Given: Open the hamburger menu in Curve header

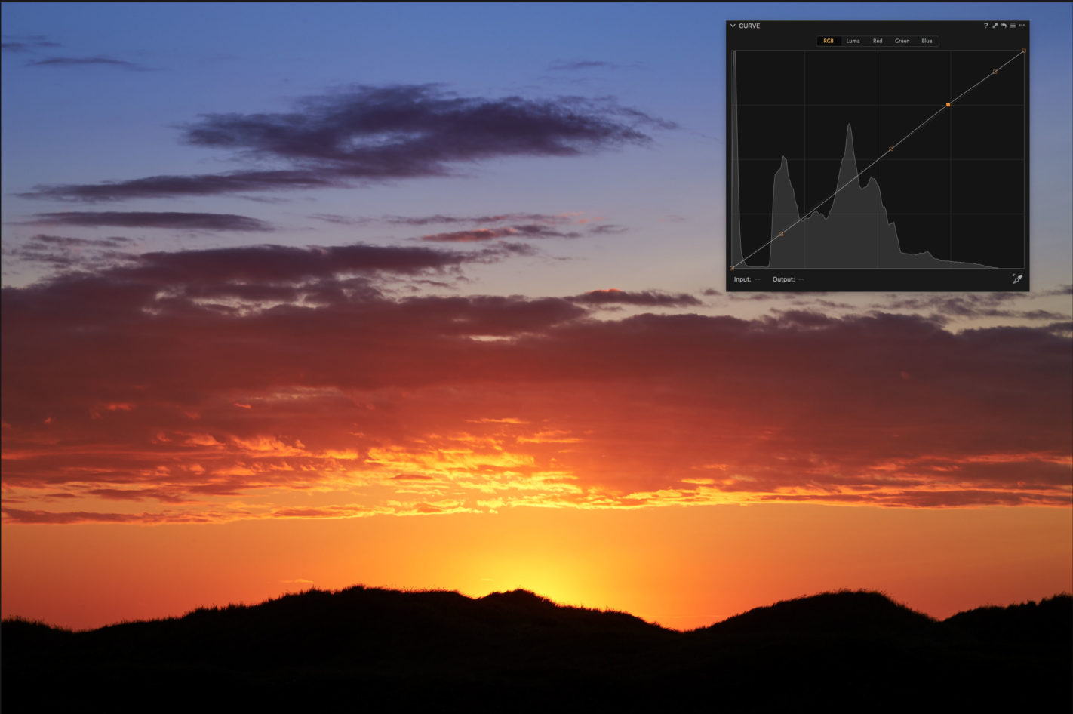Looking at the screenshot, I should tap(1013, 25).
